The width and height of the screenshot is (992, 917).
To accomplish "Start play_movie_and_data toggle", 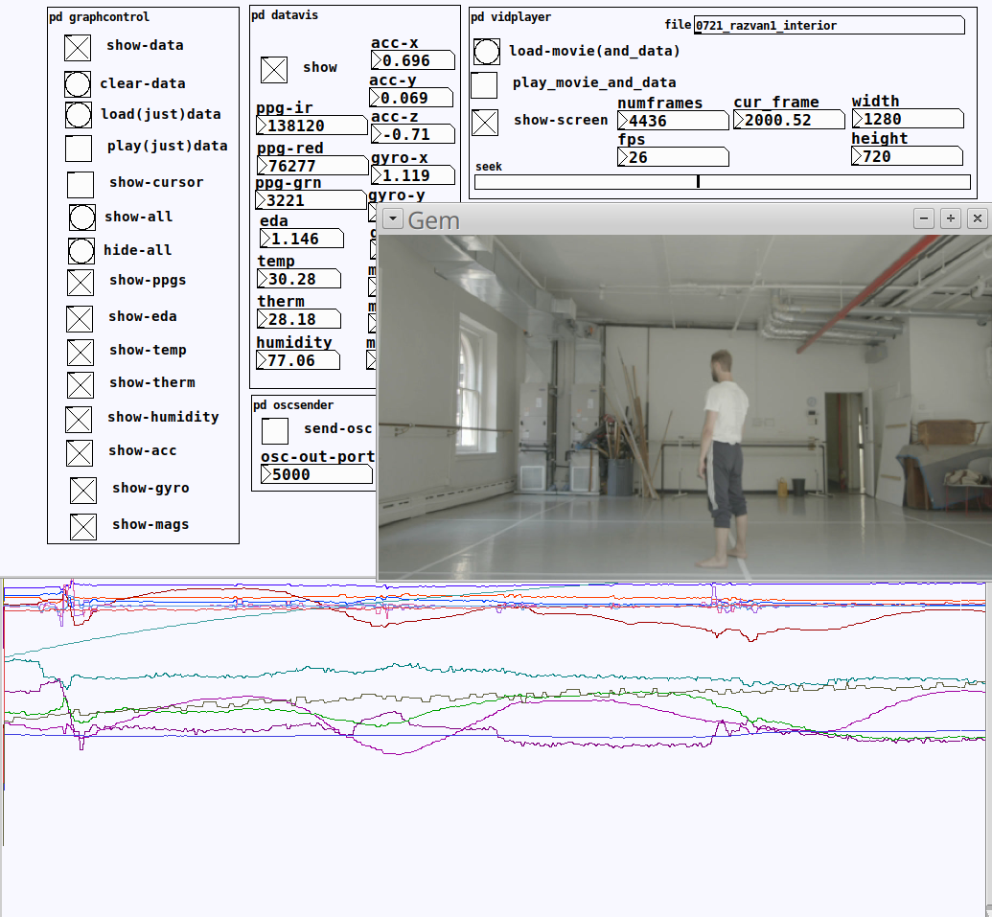I will coord(484,84).
